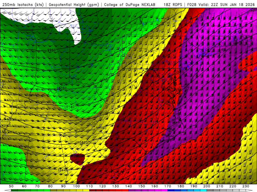Click the darkest green colorbar segment
257x192 pixels.
click(14, 190)
